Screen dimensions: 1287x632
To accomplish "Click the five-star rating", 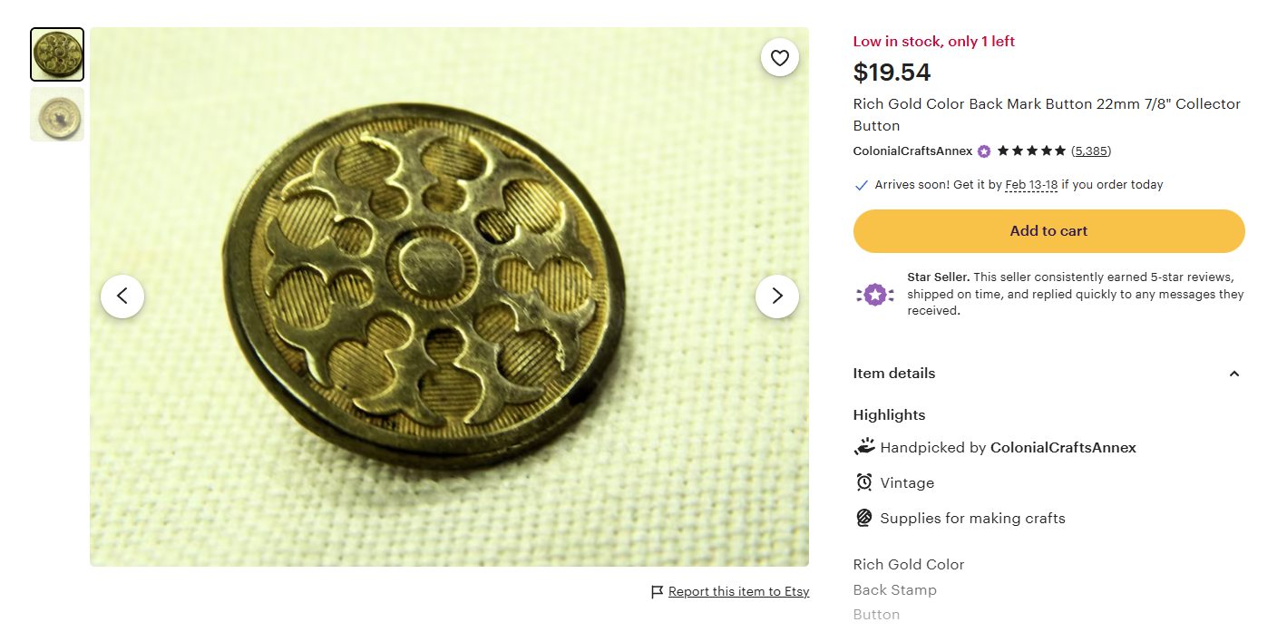I will 1031,151.
